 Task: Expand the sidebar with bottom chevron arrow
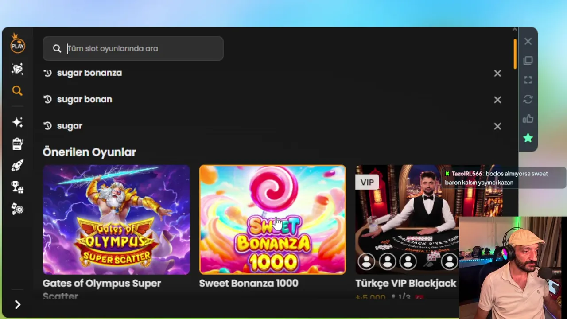(18, 305)
